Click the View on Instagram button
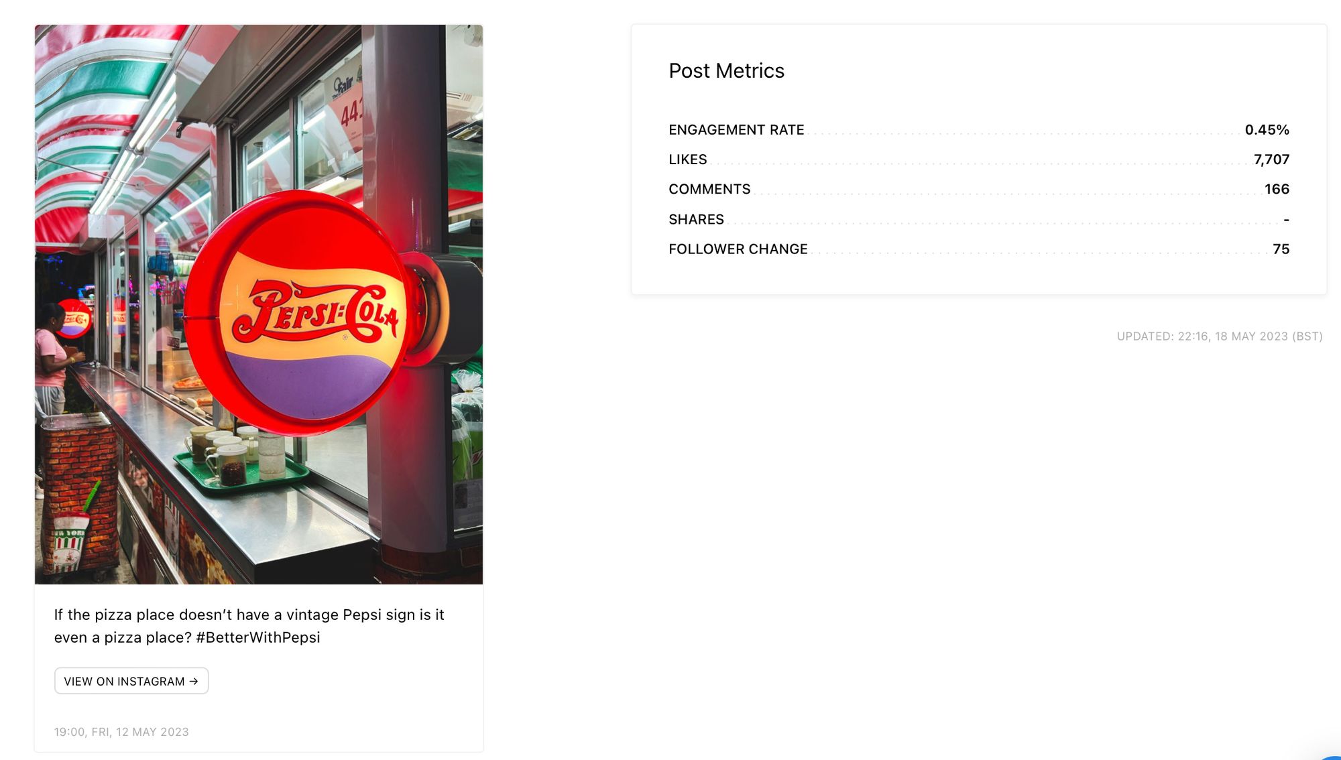 [x=131, y=681]
